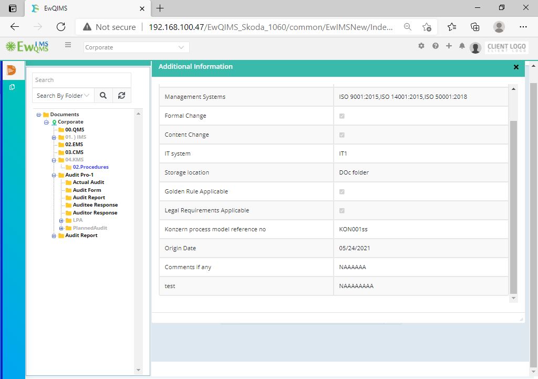Click the IT system value IT1
538x379 pixels.
tap(343, 154)
